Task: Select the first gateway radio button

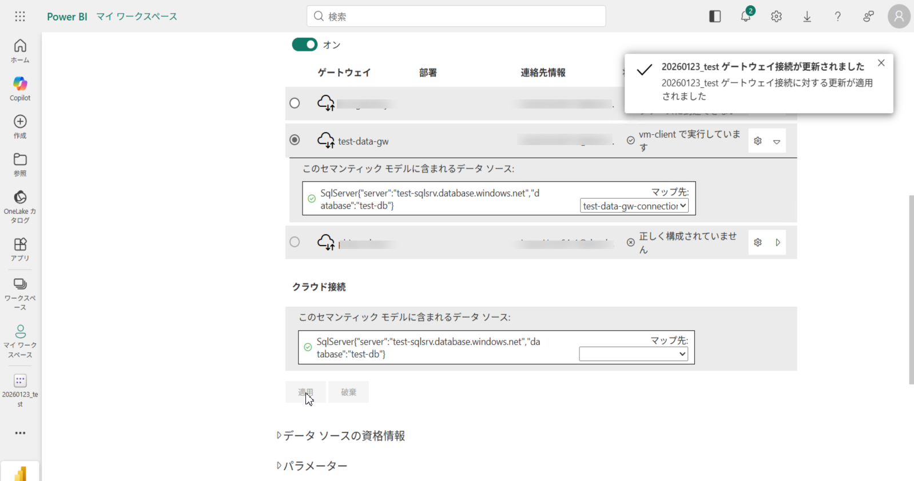Action: point(295,103)
